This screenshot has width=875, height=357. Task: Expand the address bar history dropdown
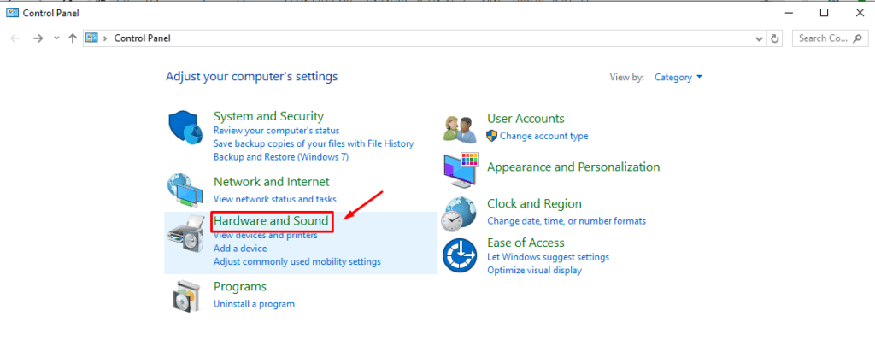click(x=760, y=38)
